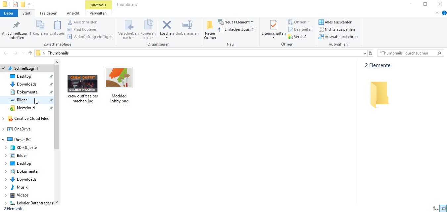Switch to the Ansicht tab
The width and height of the screenshot is (447, 212).
tap(73, 13)
